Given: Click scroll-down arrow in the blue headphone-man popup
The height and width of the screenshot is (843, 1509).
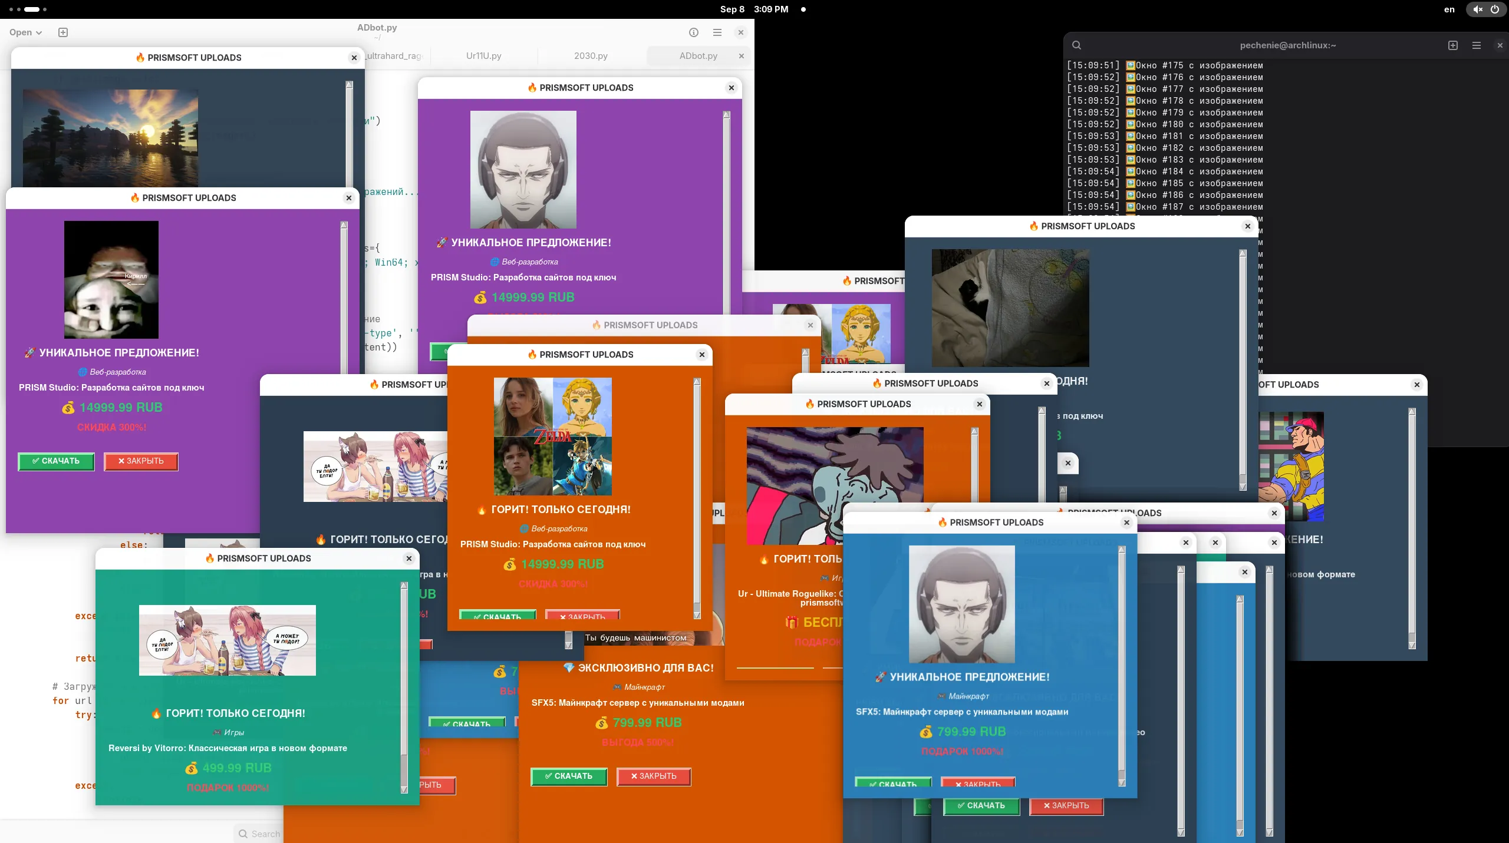Looking at the screenshot, I should pos(1122,782).
